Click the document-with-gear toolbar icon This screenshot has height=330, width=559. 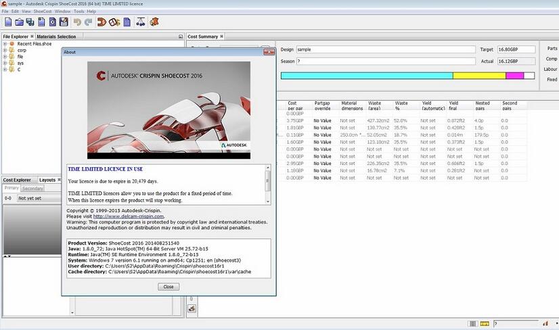tap(52, 22)
